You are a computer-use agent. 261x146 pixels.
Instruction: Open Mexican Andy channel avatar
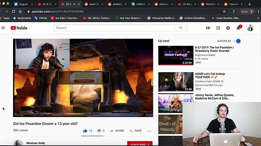pos(18,143)
